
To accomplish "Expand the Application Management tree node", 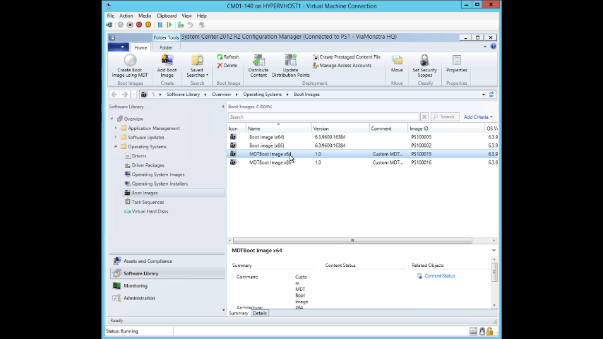I will click(x=116, y=129).
